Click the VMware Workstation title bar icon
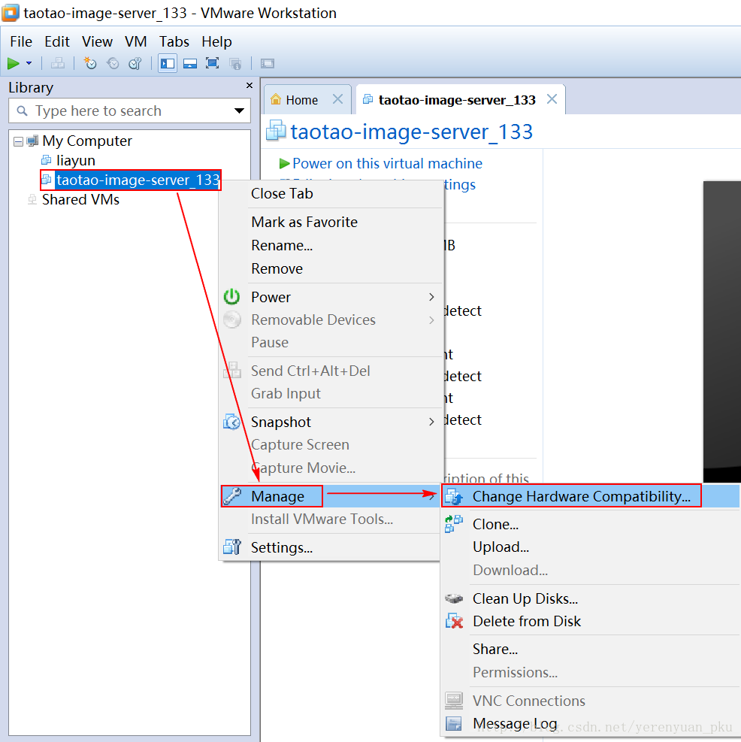The width and height of the screenshot is (741, 742). pyautogui.click(x=11, y=13)
